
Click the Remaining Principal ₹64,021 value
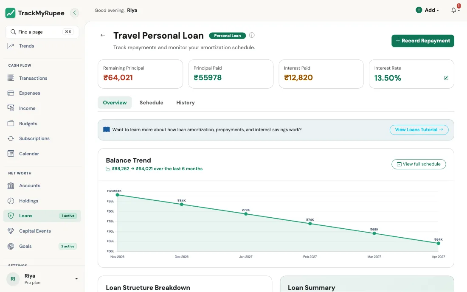click(x=118, y=78)
